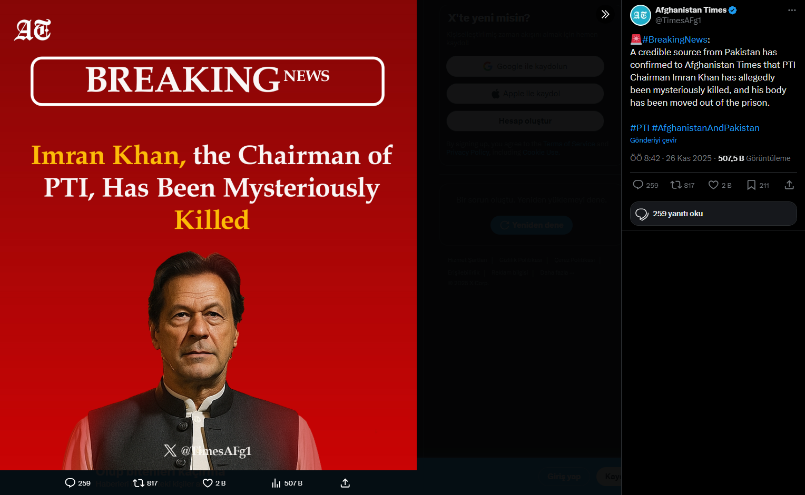The image size is (805, 495).
Task: Share the post using the sidebar share icon
Action: click(x=789, y=185)
